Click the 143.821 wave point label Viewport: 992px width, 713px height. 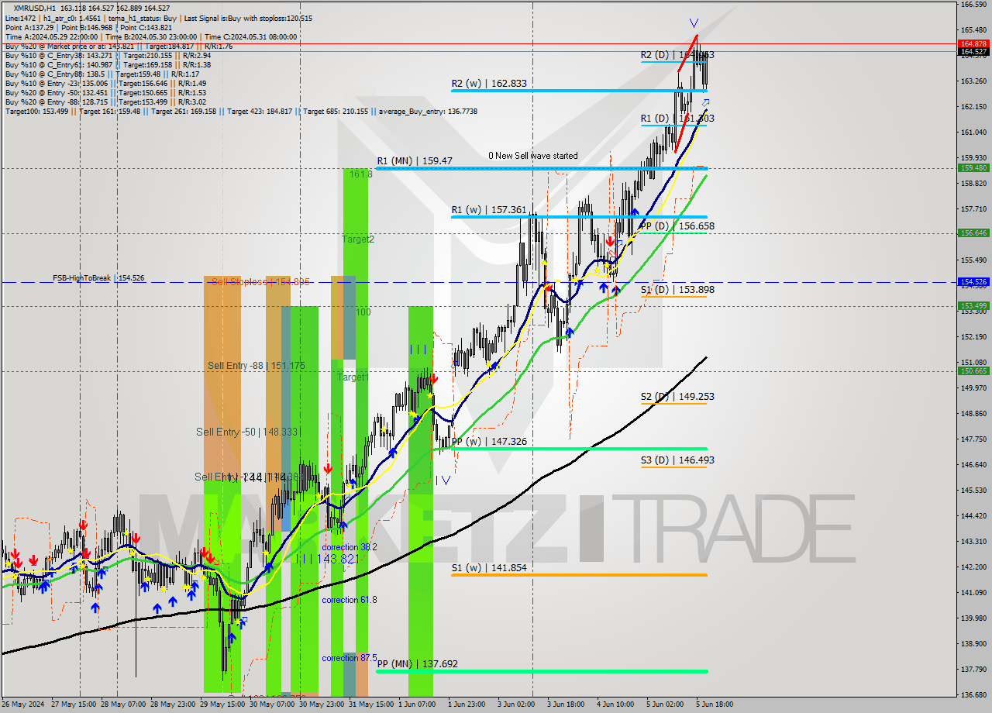327,559
